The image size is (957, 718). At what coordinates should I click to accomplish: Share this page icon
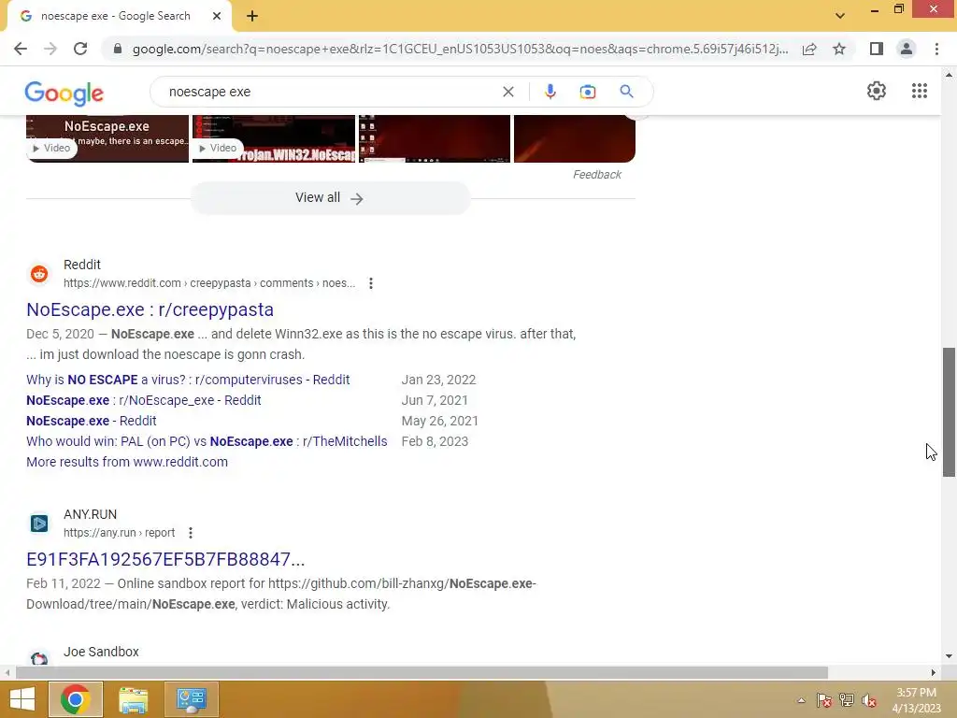tap(809, 49)
